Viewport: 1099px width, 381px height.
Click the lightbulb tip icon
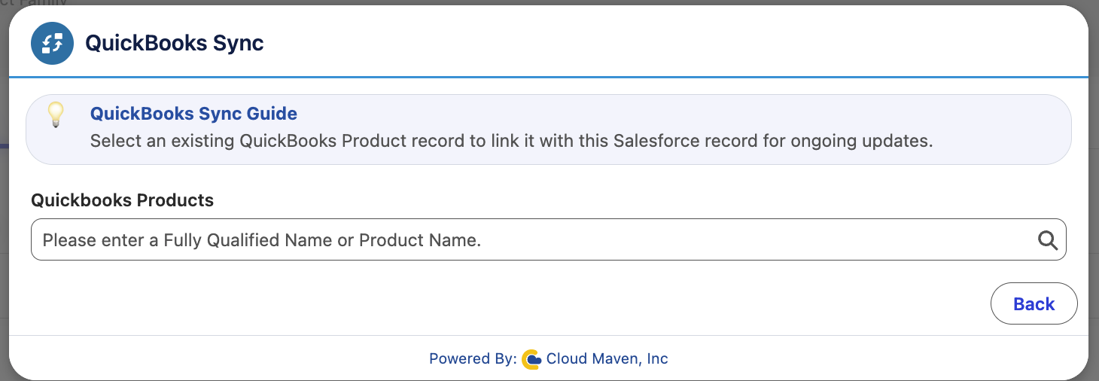pos(56,115)
